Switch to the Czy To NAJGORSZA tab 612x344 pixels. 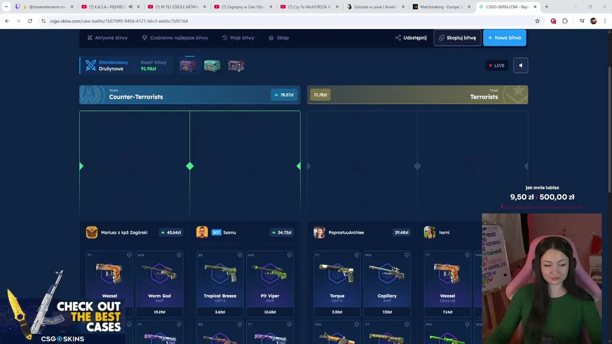click(309, 7)
